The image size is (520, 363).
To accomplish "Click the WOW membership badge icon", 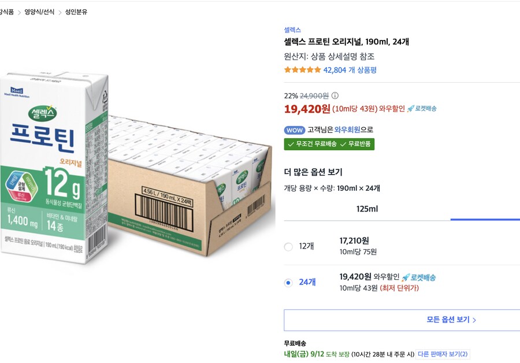I will [x=294, y=129].
